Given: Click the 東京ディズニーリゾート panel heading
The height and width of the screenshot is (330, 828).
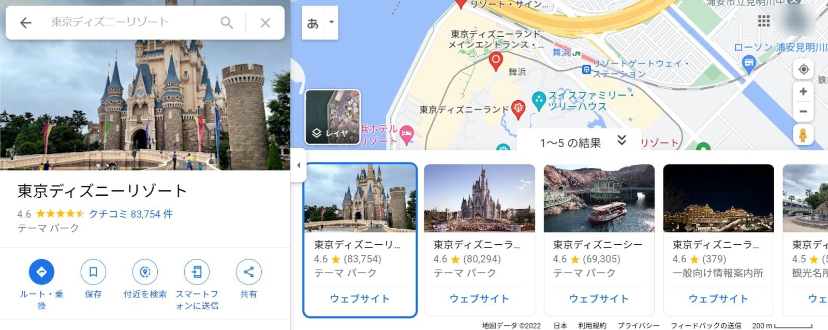Looking at the screenshot, I should pyautogui.click(x=102, y=191).
